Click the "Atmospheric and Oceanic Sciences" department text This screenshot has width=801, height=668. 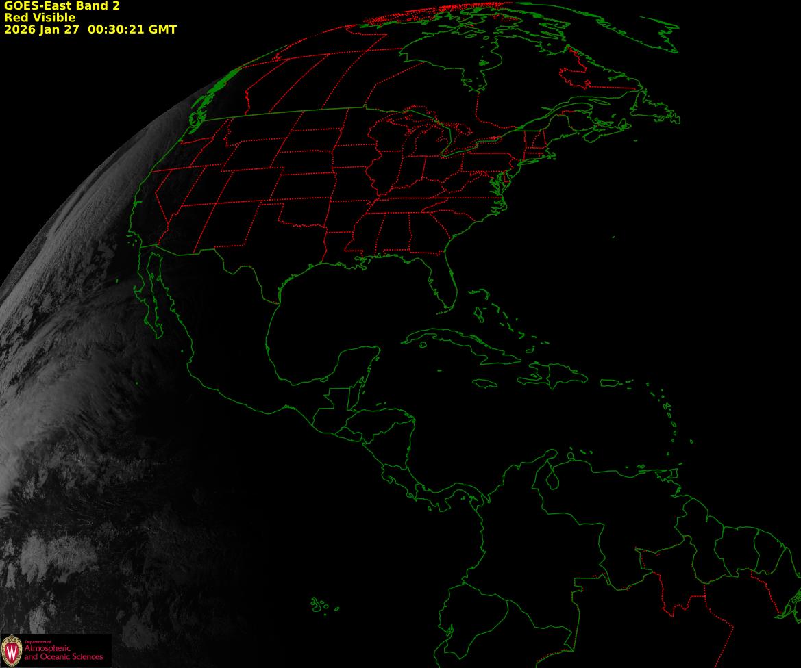click(63, 652)
